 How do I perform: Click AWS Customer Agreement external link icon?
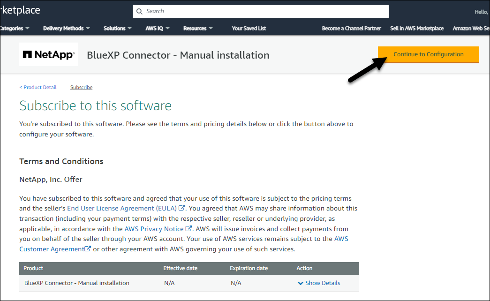coord(87,249)
